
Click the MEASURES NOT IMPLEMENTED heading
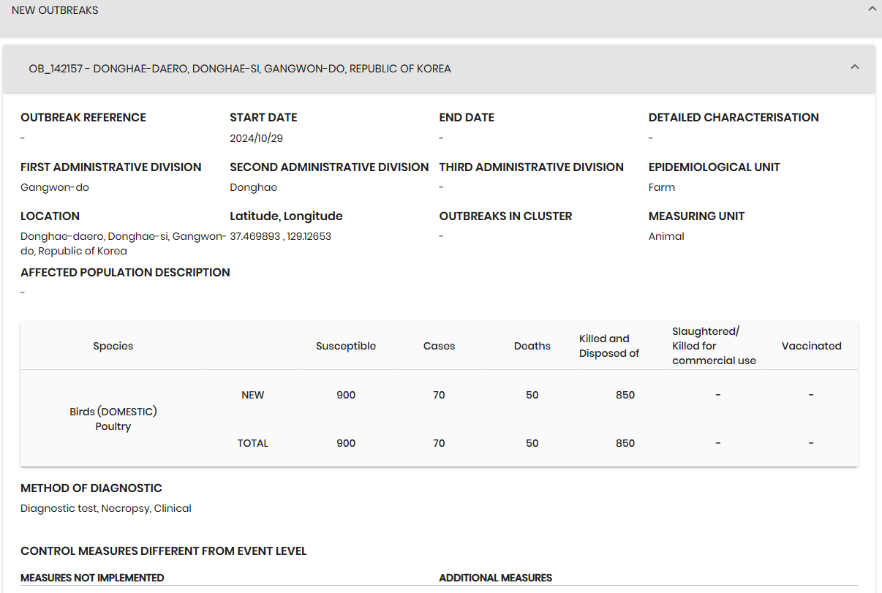pyautogui.click(x=92, y=578)
